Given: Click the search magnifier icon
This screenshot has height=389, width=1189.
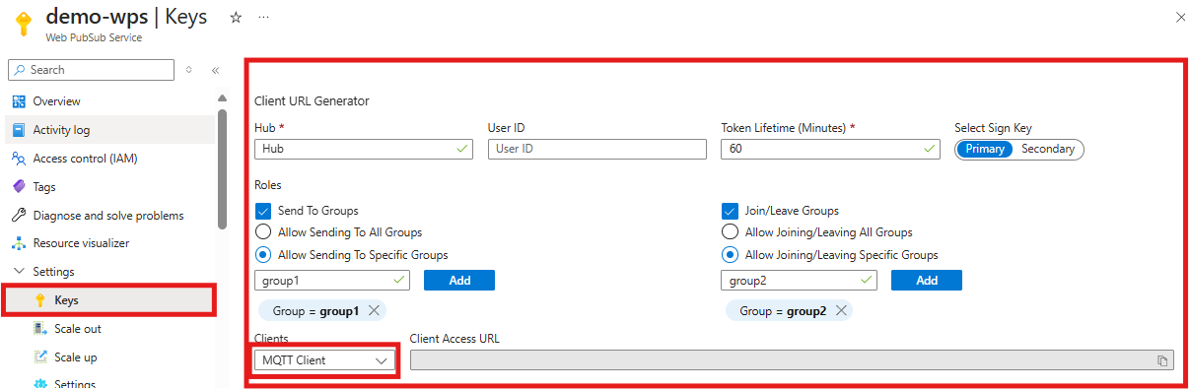Looking at the screenshot, I should coord(21,70).
